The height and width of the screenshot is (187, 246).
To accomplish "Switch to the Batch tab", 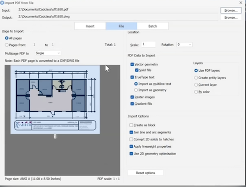I will pos(153,26).
